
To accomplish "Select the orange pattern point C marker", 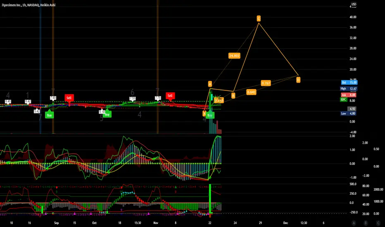I will [259, 19].
